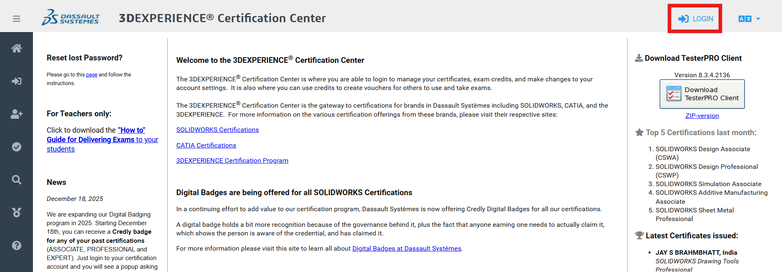Open the checkmark verify icon in sidebar
This screenshot has height=272, width=782.
click(x=16, y=147)
